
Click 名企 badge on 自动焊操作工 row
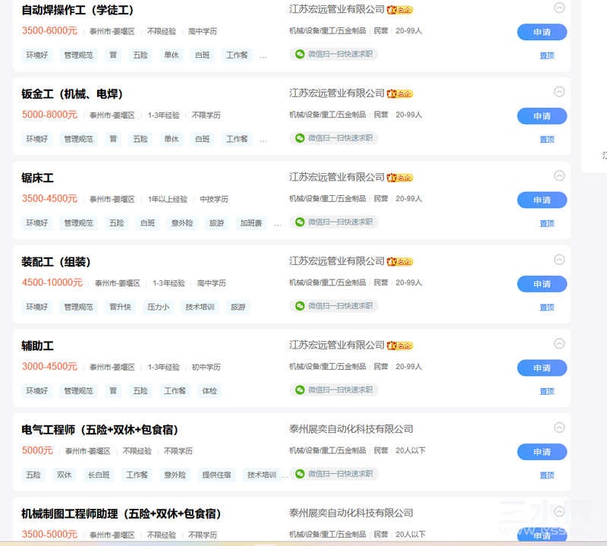400,10
